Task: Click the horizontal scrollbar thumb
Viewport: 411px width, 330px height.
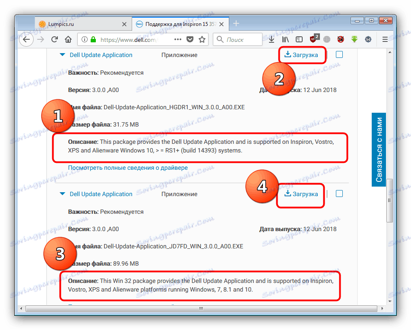Action: point(201,308)
